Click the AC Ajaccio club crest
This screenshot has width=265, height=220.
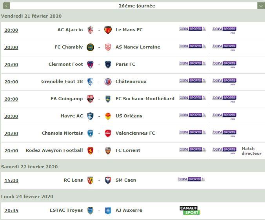coord(91,30)
